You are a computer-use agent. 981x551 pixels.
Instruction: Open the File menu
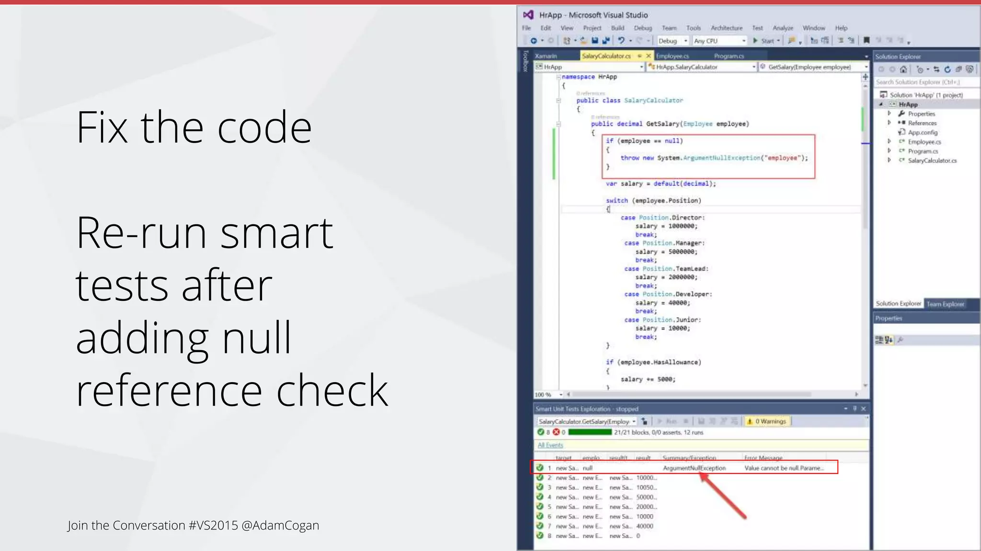tap(526, 28)
